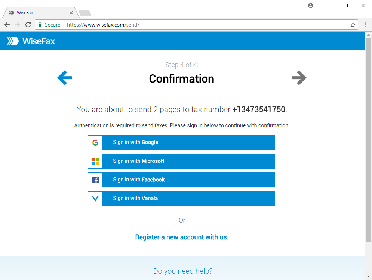Click scrollbar down arrow
The width and height of the screenshot is (372, 280).
(368, 276)
